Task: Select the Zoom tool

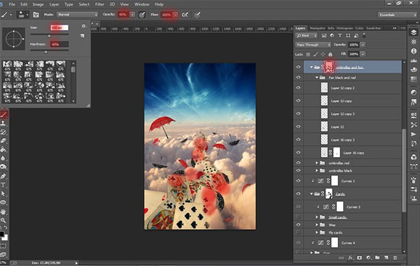Action: [3, 221]
